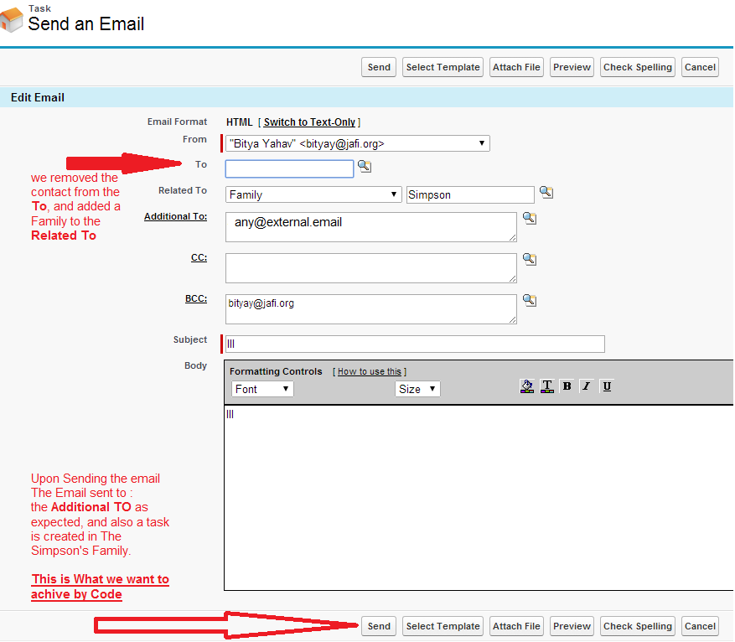
Task: Click the CC label link
Action: pyautogui.click(x=199, y=257)
